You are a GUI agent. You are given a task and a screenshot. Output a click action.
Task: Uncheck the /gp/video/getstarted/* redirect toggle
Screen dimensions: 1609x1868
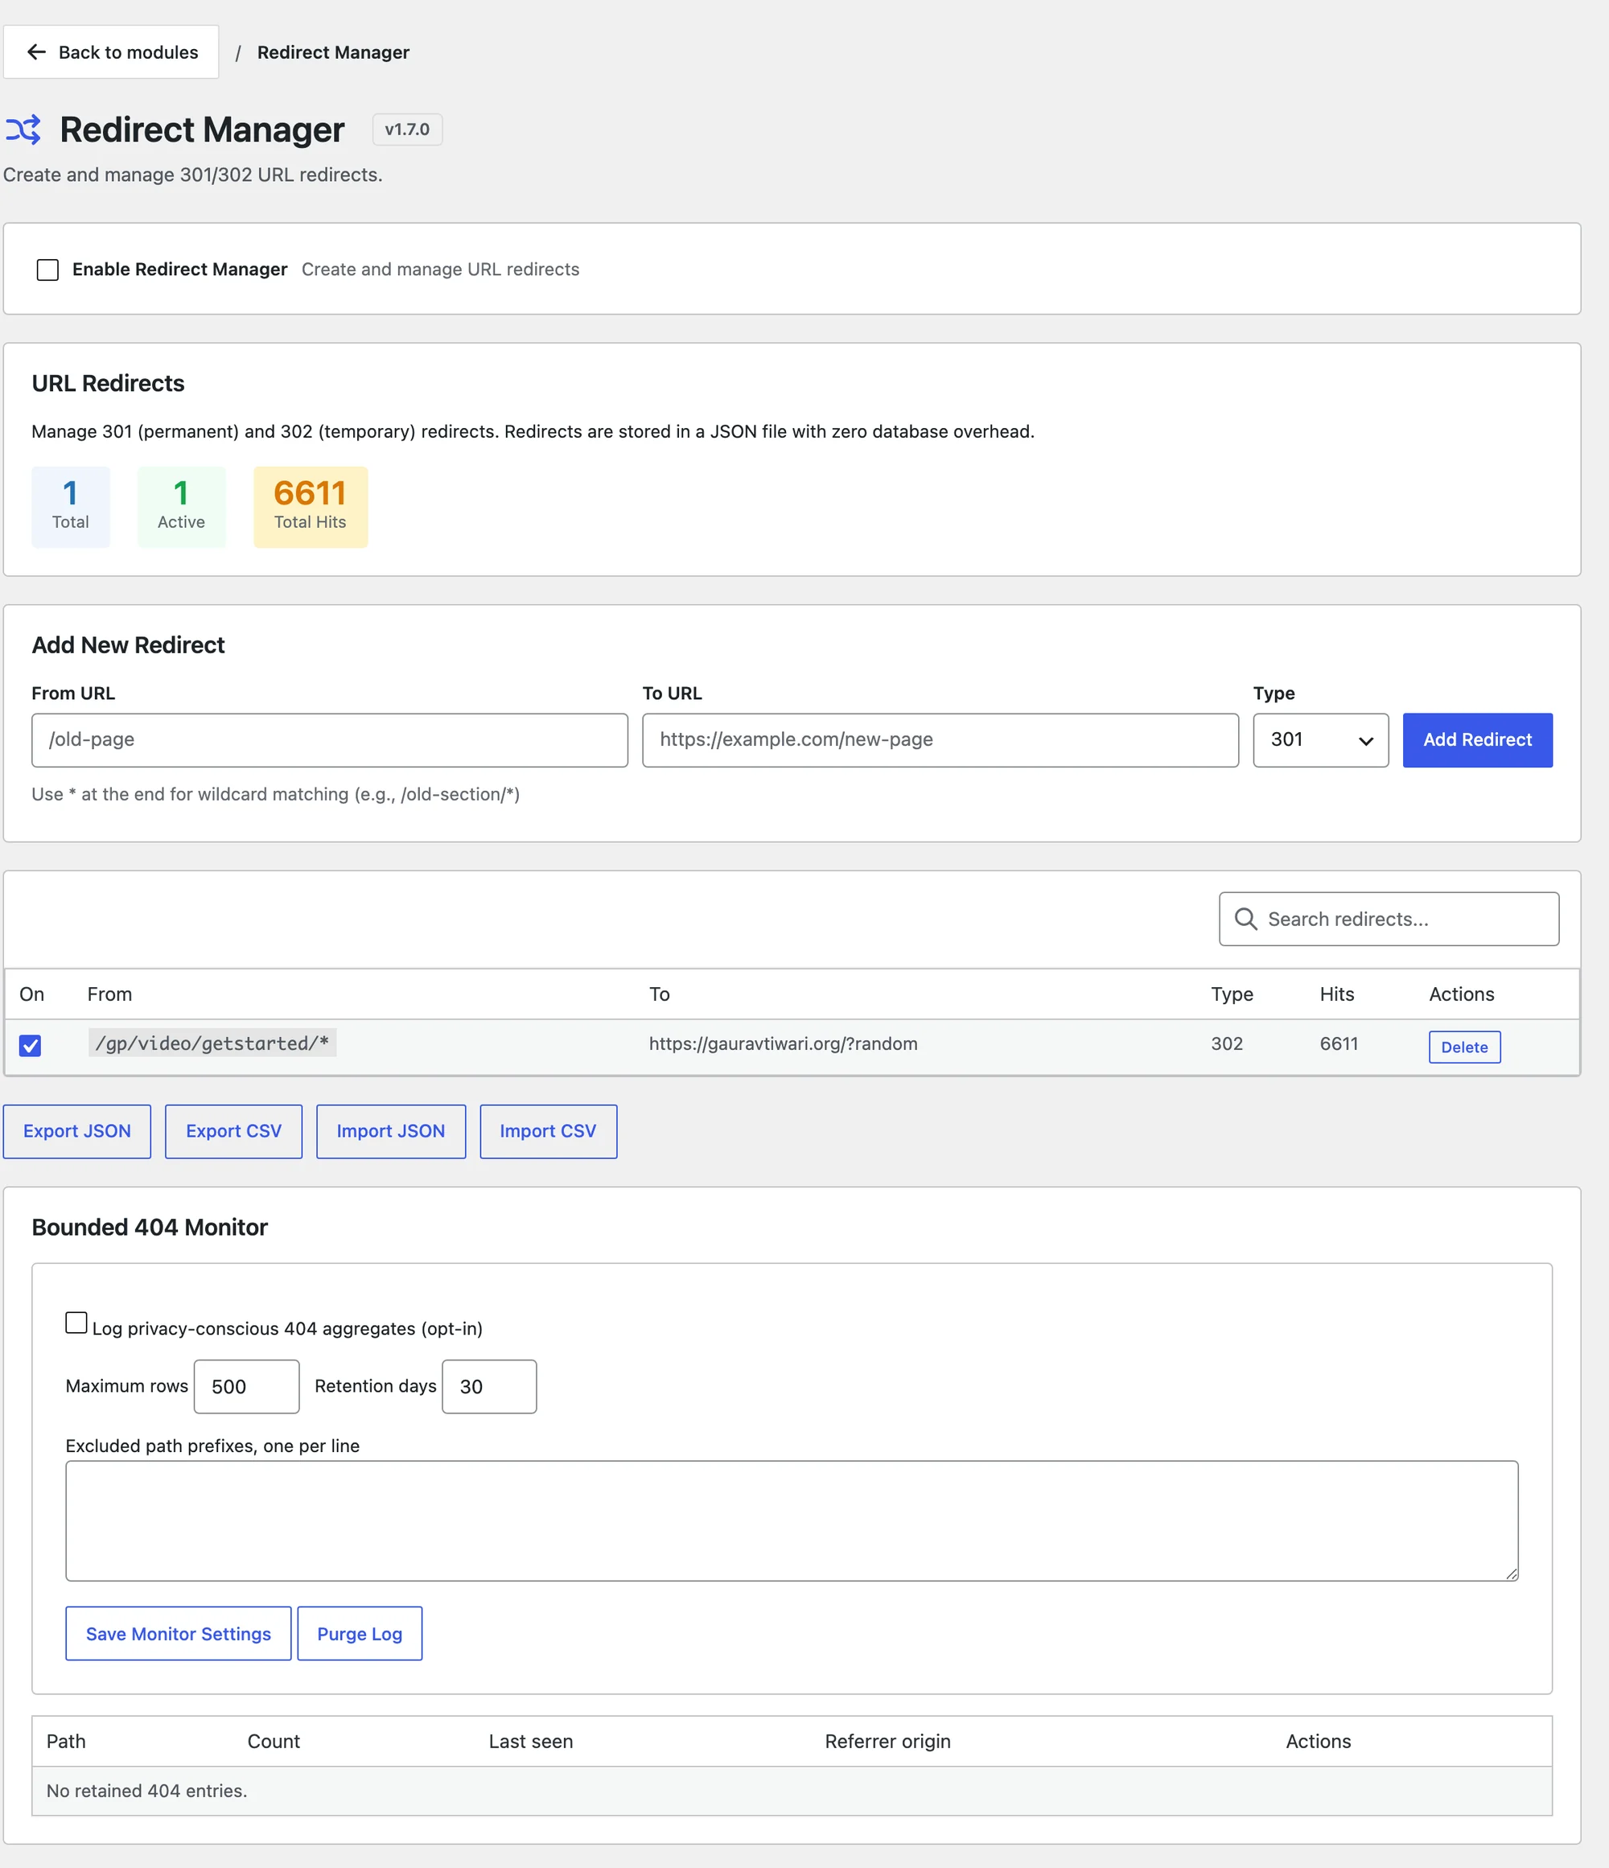(31, 1046)
